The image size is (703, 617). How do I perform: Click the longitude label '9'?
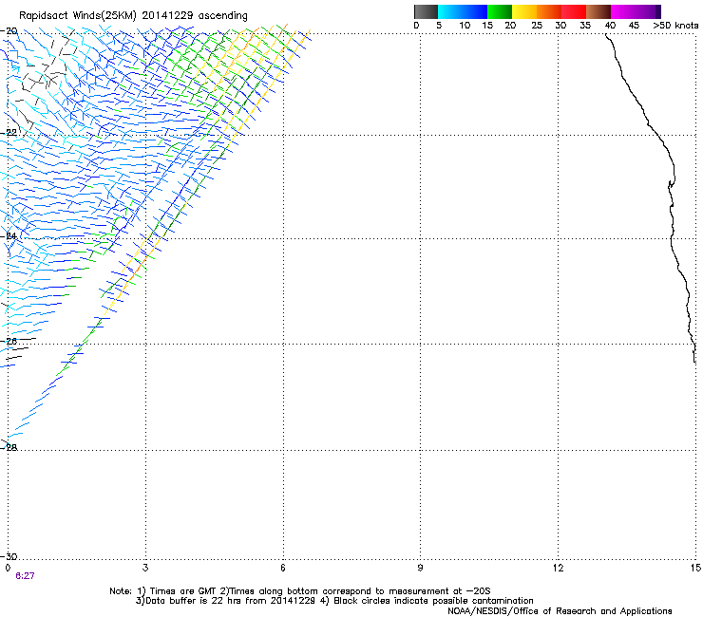click(420, 568)
